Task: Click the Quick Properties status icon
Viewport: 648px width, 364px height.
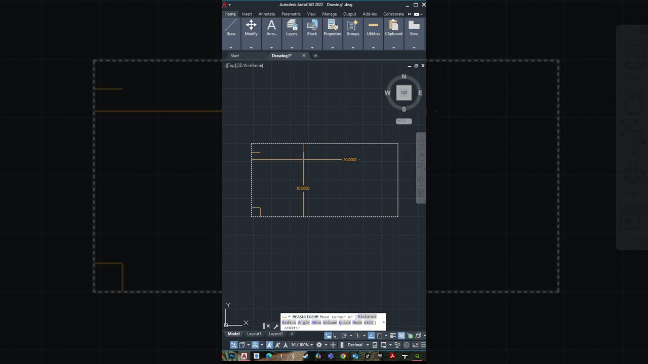Action: tap(375, 345)
